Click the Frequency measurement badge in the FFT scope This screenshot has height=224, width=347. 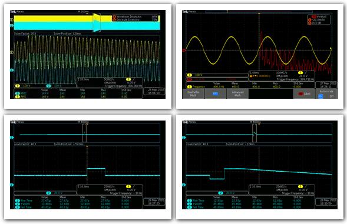[x=196, y=86]
